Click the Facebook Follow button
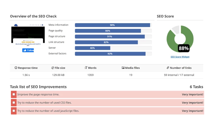This screenshot has height=125, width=209. [x=28, y=50]
